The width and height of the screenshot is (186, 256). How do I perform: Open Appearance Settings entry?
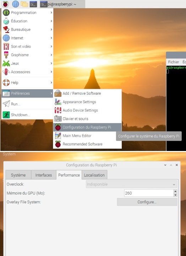[87, 102]
